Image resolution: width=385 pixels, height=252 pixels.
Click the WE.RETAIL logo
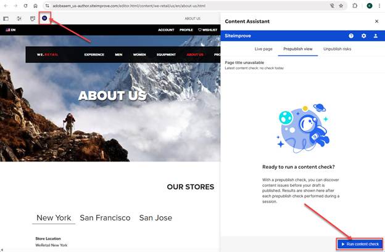(x=48, y=54)
